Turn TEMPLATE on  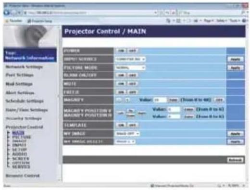(x=121, y=125)
